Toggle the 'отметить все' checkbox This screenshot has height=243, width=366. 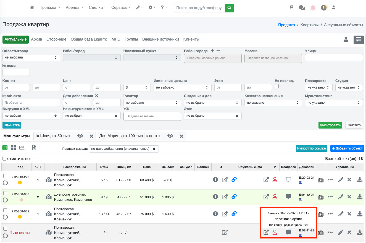[4, 159]
